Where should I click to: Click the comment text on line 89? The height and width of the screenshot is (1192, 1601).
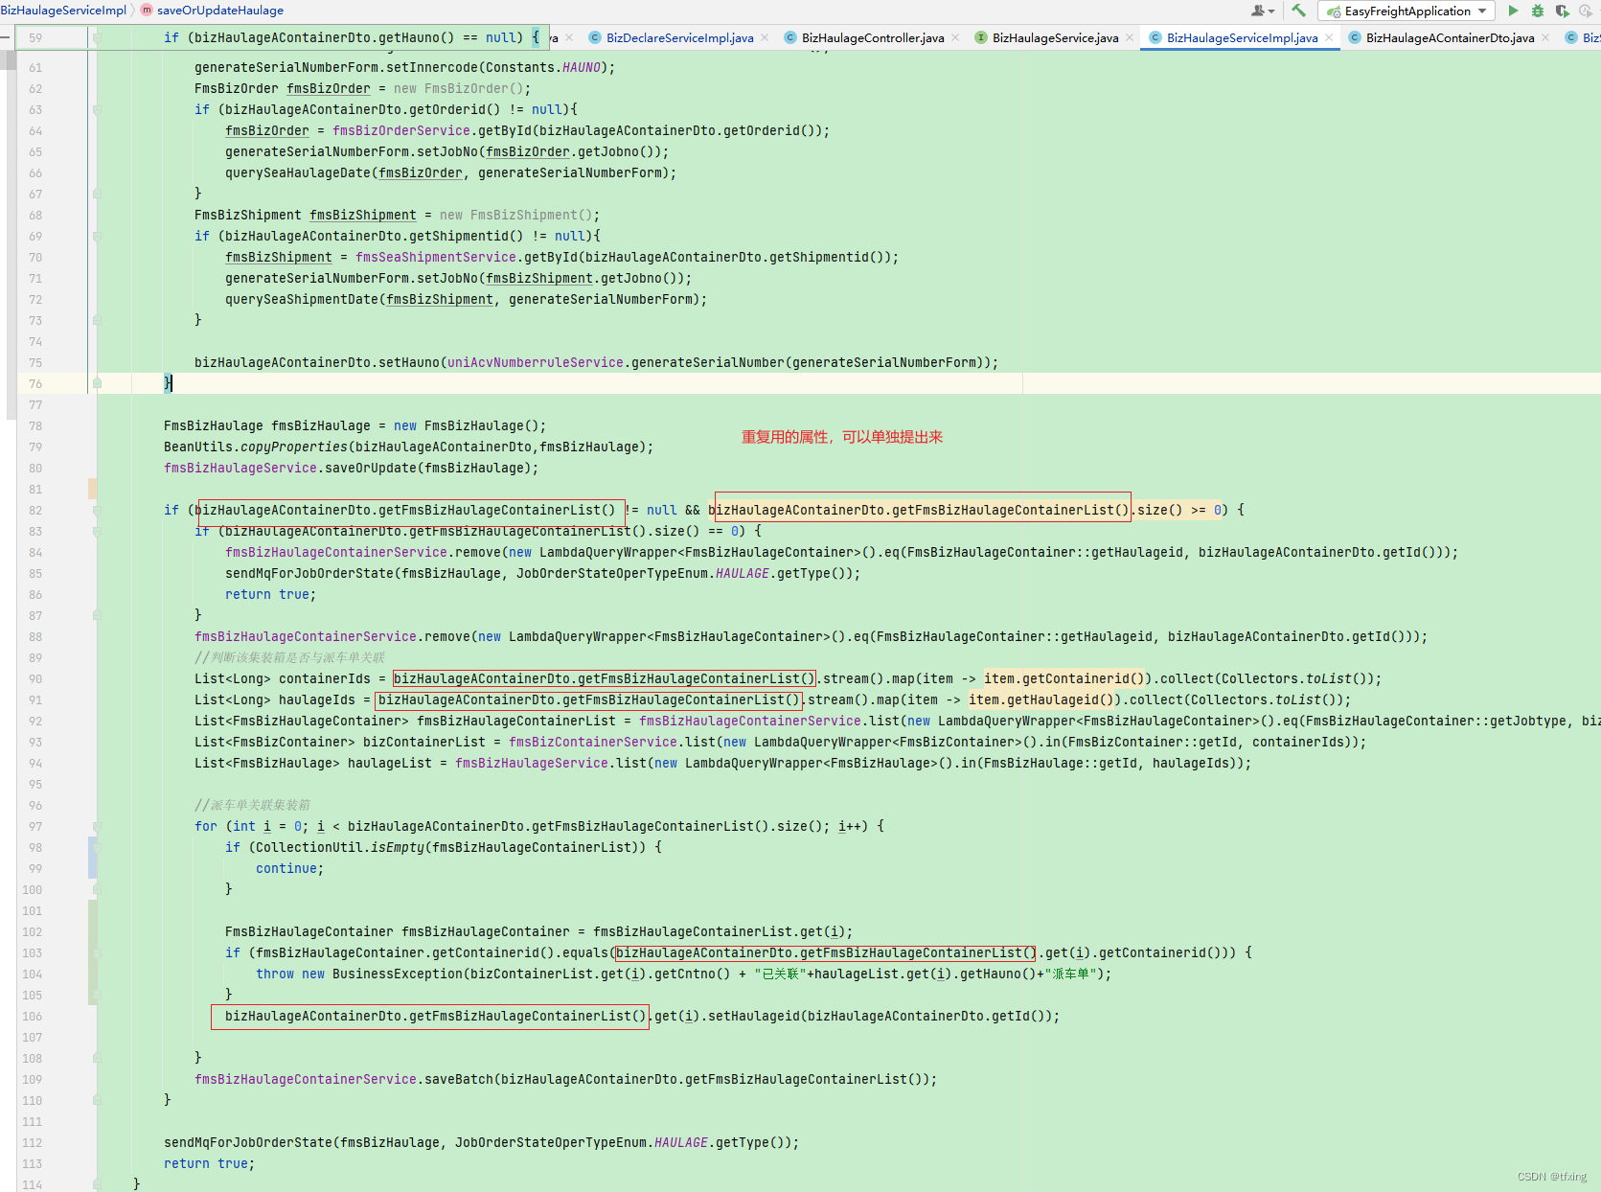coord(289,657)
